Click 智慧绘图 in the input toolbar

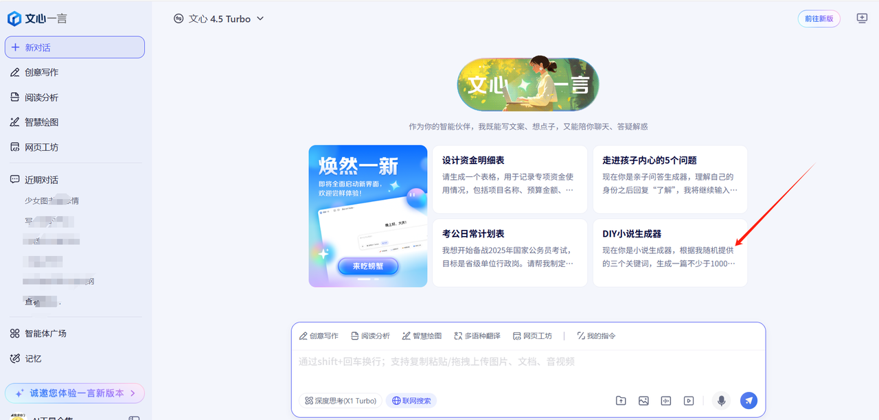(x=422, y=336)
